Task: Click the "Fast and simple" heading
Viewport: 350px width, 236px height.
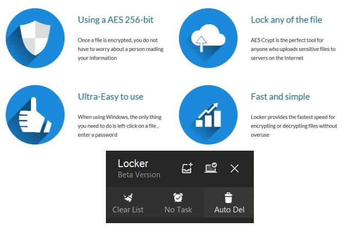Action: pos(280,97)
